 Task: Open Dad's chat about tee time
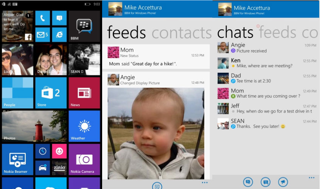(267, 78)
